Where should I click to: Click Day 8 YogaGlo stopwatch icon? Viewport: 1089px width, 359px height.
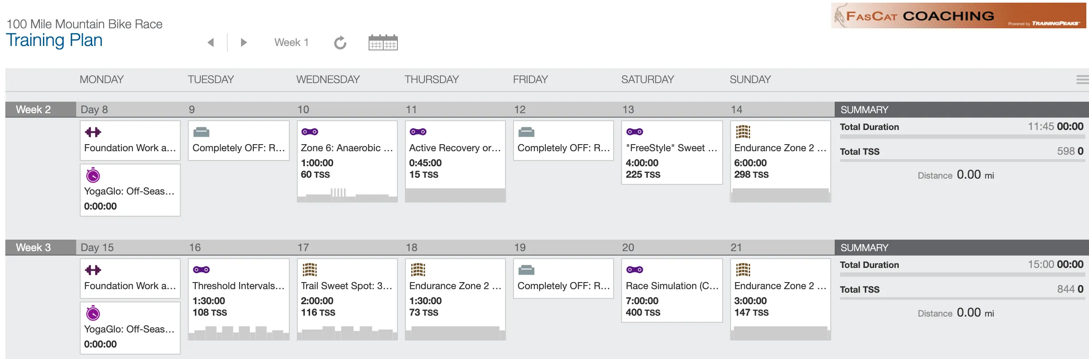coord(93,176)
